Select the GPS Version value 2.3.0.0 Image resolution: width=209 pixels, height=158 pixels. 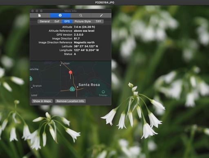tap(78, 35)
